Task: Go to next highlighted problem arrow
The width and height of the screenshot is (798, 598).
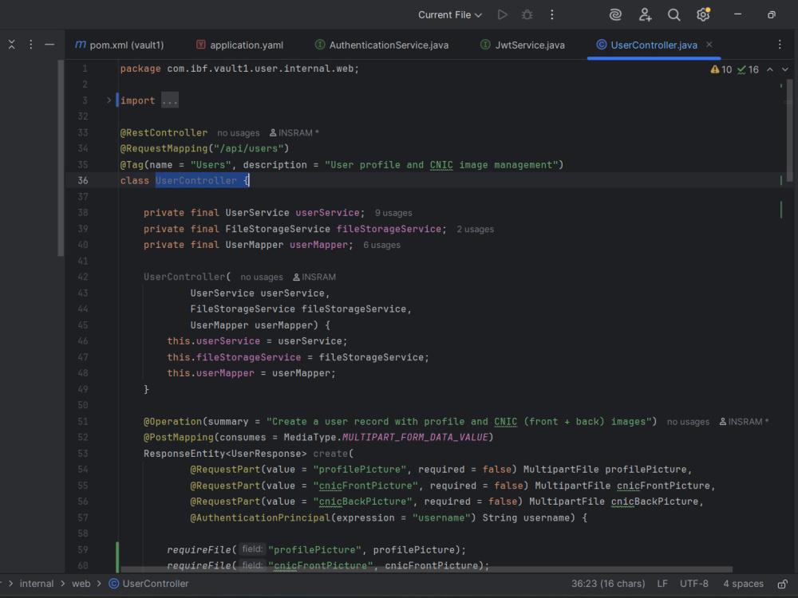Action: pos(784,69)
